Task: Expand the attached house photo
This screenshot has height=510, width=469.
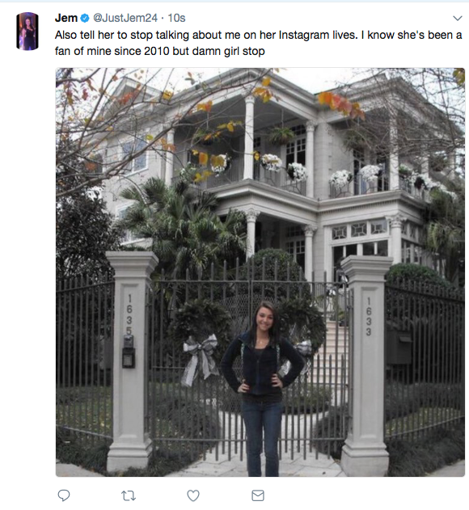Action: pos(260,272)
